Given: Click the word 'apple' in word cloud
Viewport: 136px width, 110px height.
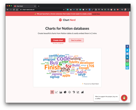Looking at the screenshot, I should pyautogui.click(x=66, y=76).
